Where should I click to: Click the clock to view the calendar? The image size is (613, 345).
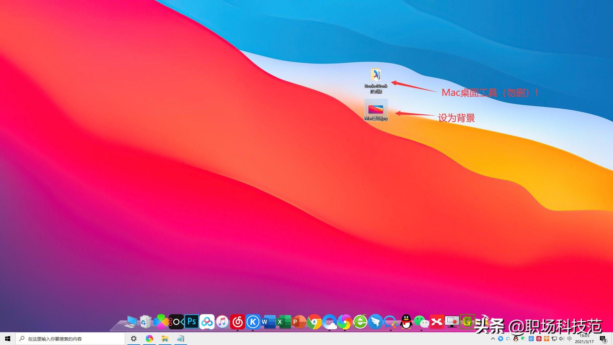[x=584, y=339]
